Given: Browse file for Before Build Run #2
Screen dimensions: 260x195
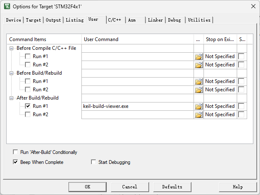Looking at the screenshot, I should 199,90.
